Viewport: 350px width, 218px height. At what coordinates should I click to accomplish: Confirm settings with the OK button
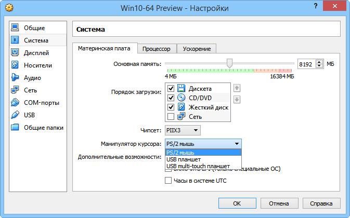click(x=237, y=203)
